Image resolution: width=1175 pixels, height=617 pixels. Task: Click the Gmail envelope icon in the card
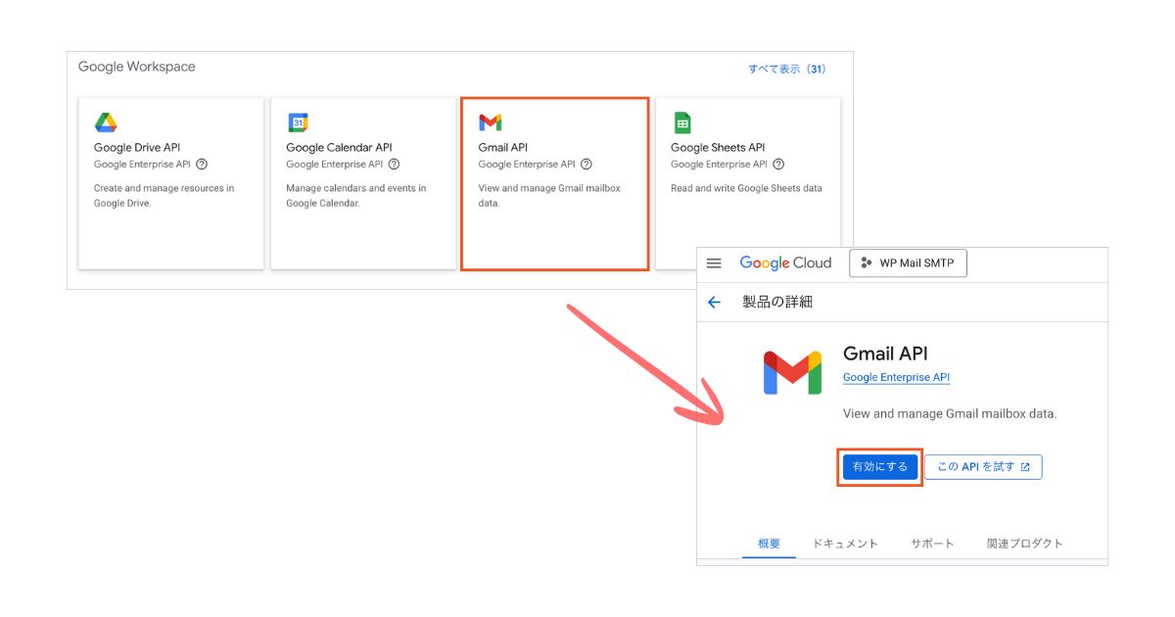[491, 122]
